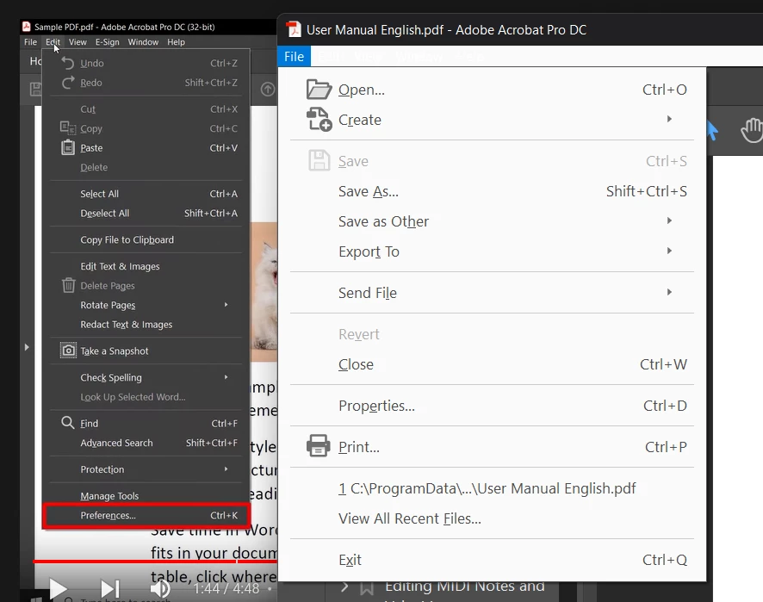Click File menu in User Manual window

click(x=294, y=57)
